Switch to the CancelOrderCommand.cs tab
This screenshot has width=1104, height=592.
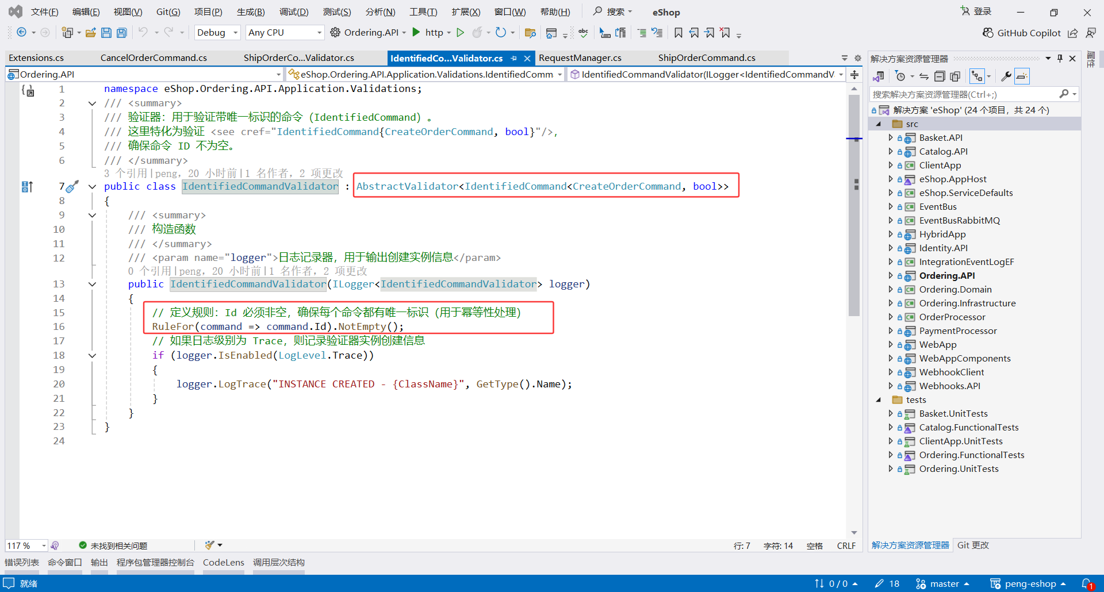(x=154, y=58)
